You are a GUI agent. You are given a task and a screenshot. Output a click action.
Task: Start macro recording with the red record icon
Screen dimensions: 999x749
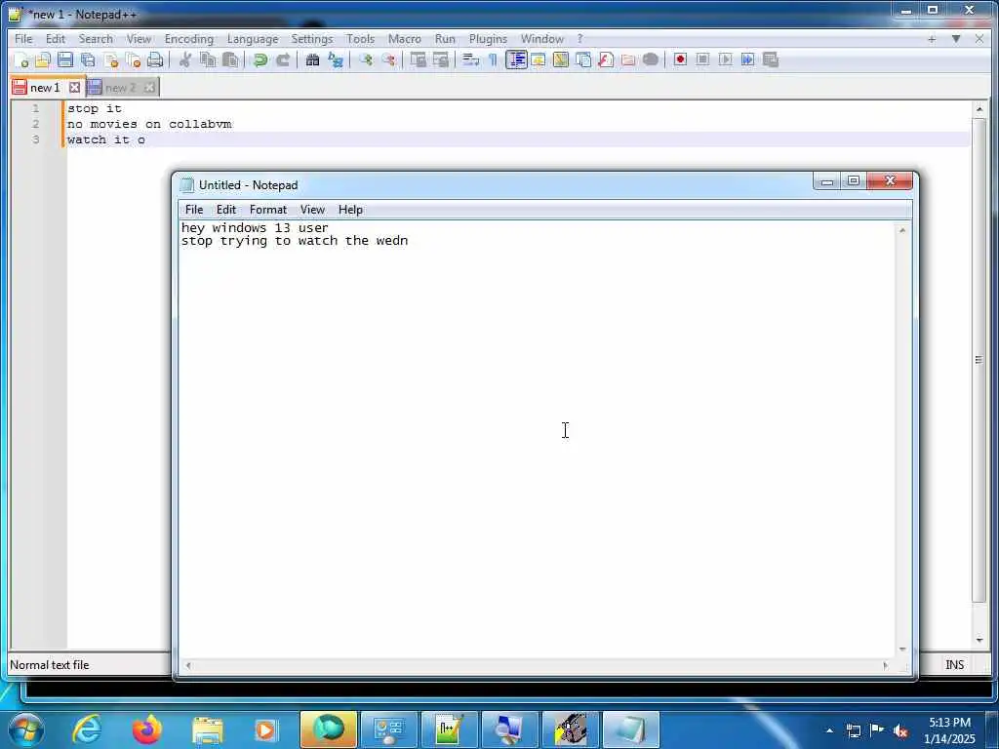pyautogui.click(x=680, y=59)
